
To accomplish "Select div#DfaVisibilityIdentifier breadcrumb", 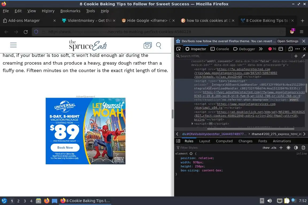I will 214,134.
